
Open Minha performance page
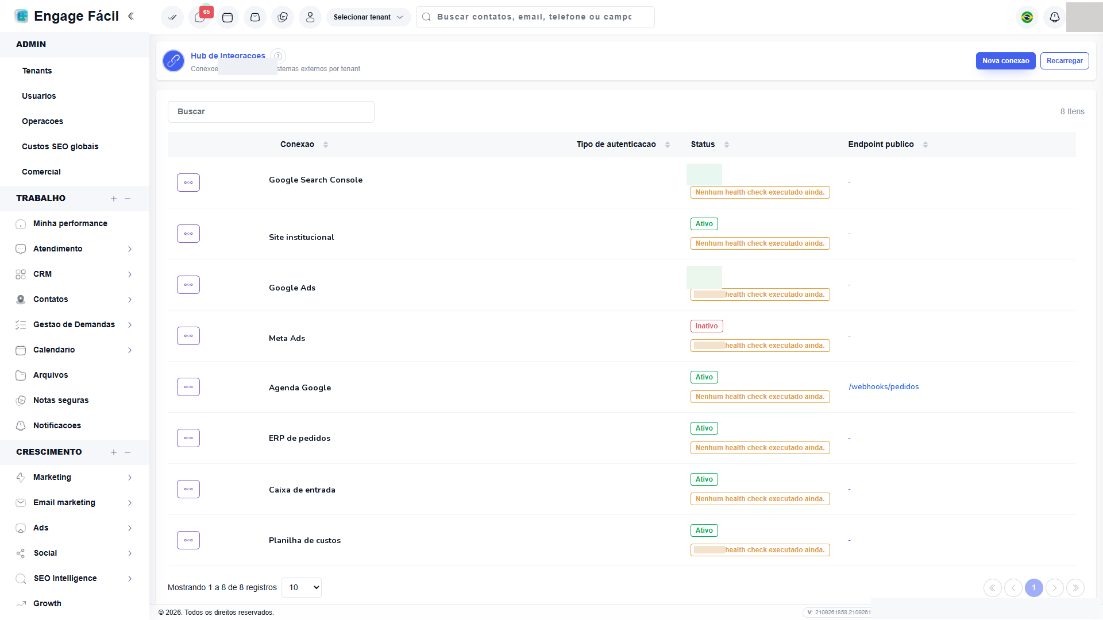[x=70, y=223]
